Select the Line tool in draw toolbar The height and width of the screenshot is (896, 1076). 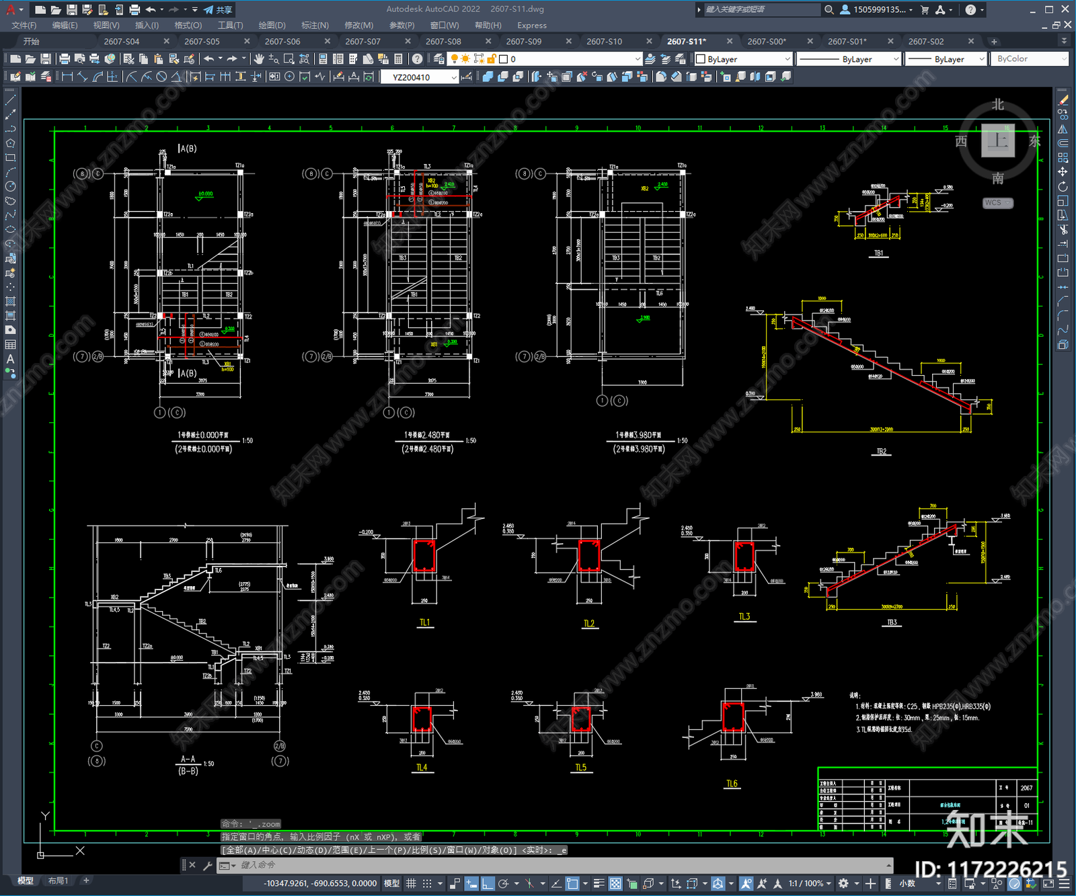(10, 100)
